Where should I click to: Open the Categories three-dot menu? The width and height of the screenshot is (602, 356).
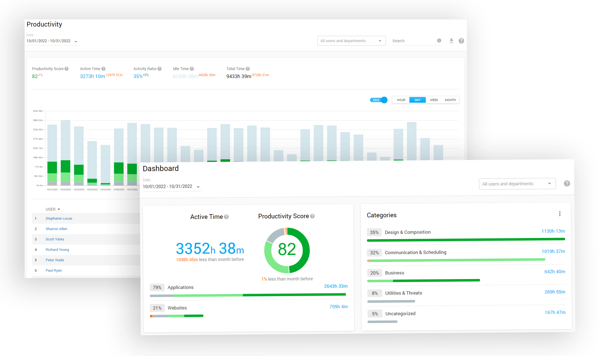point(560,214)
